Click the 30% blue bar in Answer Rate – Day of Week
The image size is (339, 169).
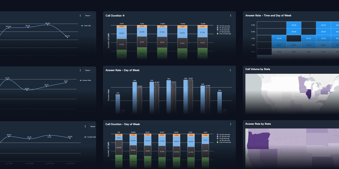203,100
